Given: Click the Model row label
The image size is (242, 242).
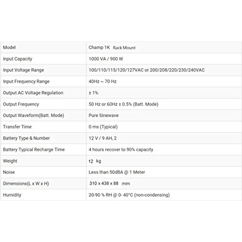Looking at the screenshot, I should pyautogui.click(x=9, y=47).
